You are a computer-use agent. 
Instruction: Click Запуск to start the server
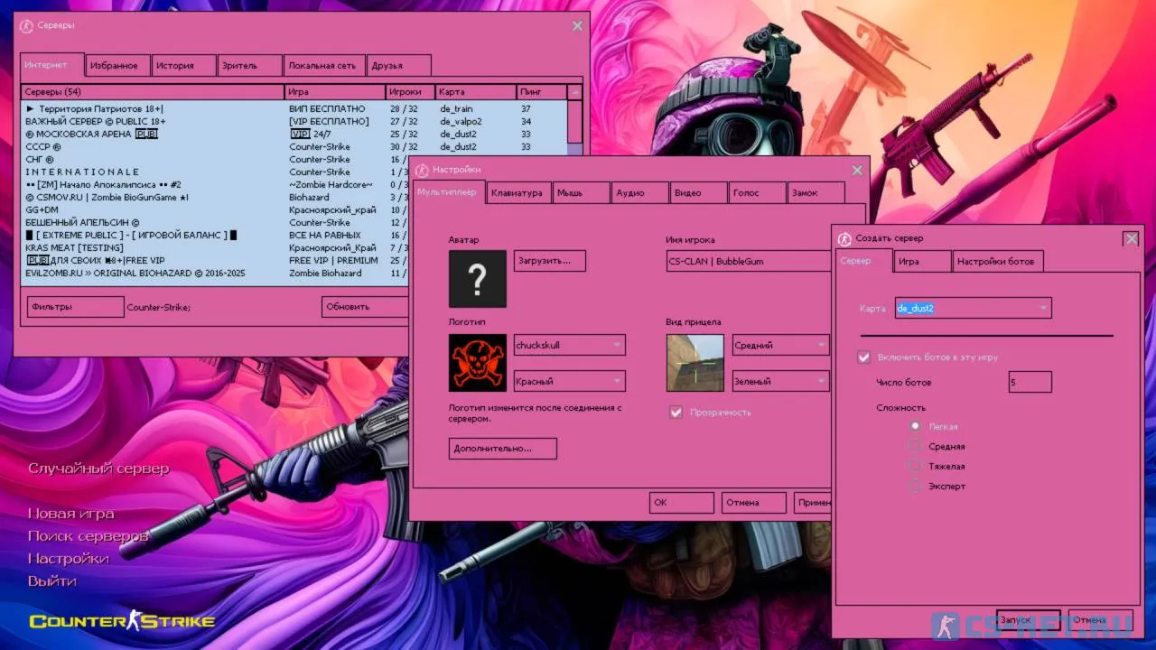(x=1028, y=620)
